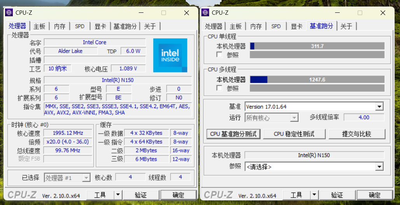400x205 pixels.
Task: Click 三级 cache value 6 MBytes
Action: pyautogui.click(x=147, y=159)
